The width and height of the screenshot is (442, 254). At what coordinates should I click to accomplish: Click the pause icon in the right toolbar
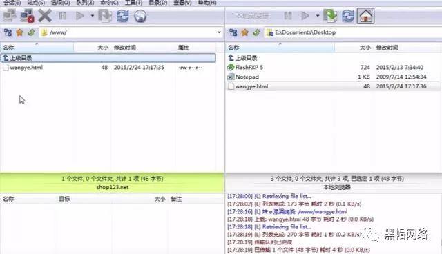[288, 16]
